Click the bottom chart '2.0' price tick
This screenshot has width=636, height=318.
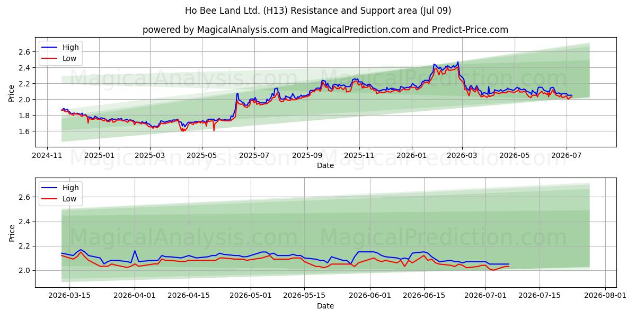(x=25, y=270)
